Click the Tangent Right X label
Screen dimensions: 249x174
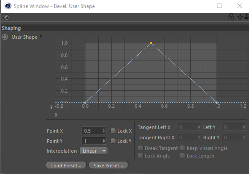click(x=156, y=138)
